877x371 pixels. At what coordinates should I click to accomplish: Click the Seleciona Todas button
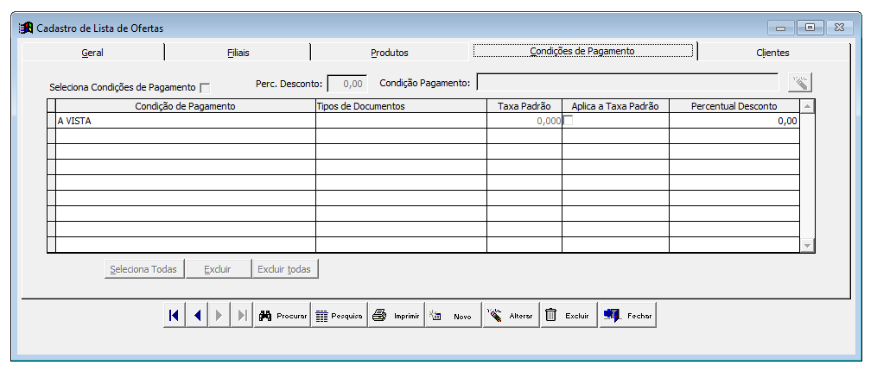pos(145,269)
